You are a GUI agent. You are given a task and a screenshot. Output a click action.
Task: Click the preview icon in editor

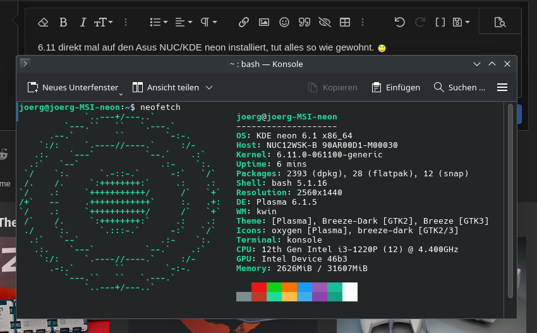(500, 23)
